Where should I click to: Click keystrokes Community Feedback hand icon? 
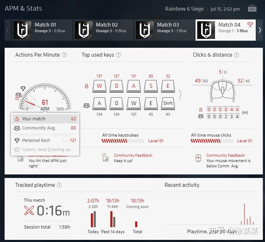pos(105,157)
